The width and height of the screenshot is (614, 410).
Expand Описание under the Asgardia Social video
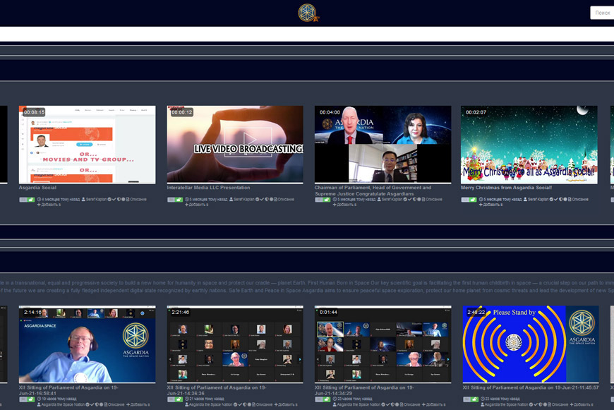136,200
